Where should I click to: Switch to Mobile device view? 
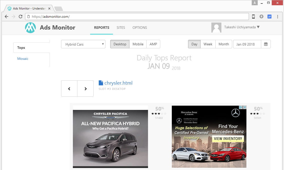[138, 44]
